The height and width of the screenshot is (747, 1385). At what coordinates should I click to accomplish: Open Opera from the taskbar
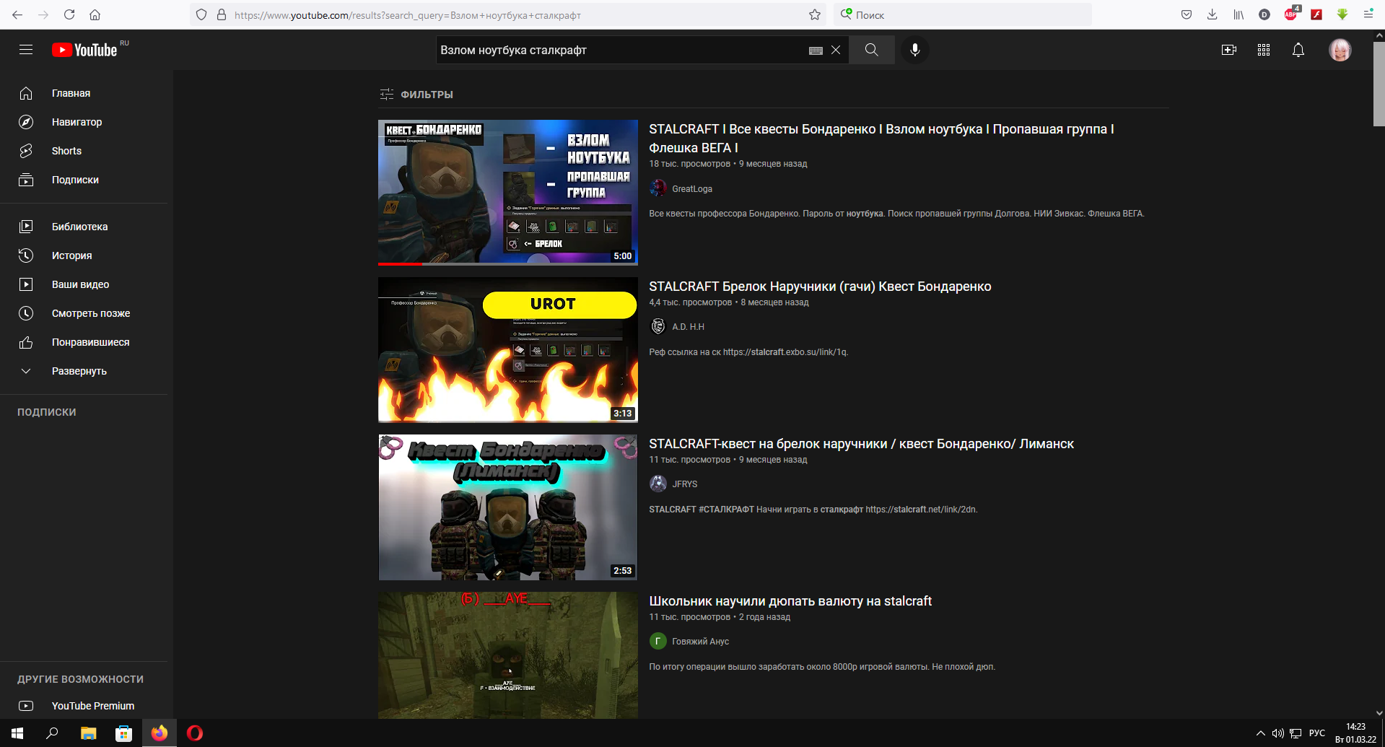click(x=195, y=733)
